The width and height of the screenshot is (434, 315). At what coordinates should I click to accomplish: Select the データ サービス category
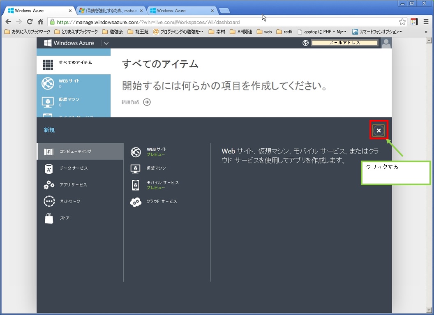[x=80, y=168]
